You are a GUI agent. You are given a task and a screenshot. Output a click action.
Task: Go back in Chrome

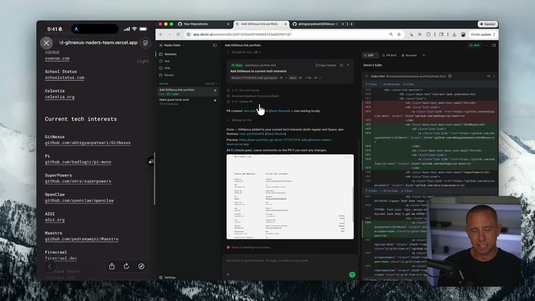point(160,34)
